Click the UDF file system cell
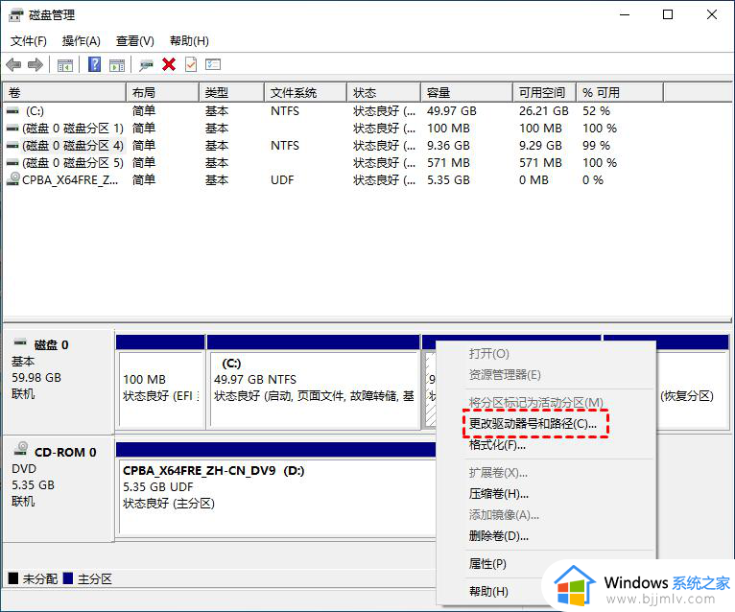Screen dimensions: 735x612 [x=282, y=180]
